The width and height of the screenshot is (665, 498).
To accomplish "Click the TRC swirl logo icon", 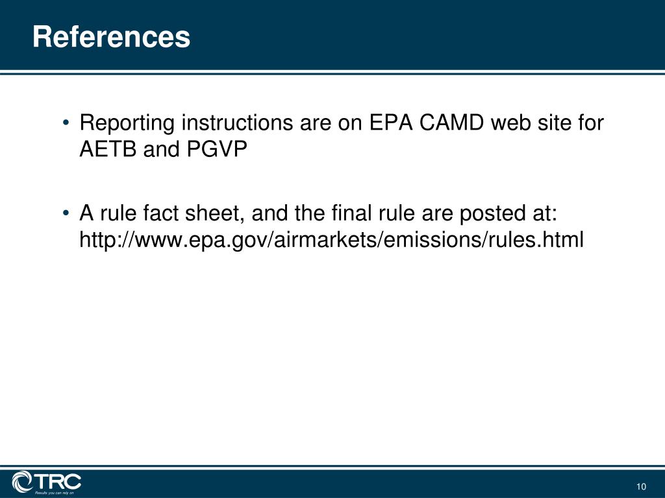I will [x=22, y=482].
